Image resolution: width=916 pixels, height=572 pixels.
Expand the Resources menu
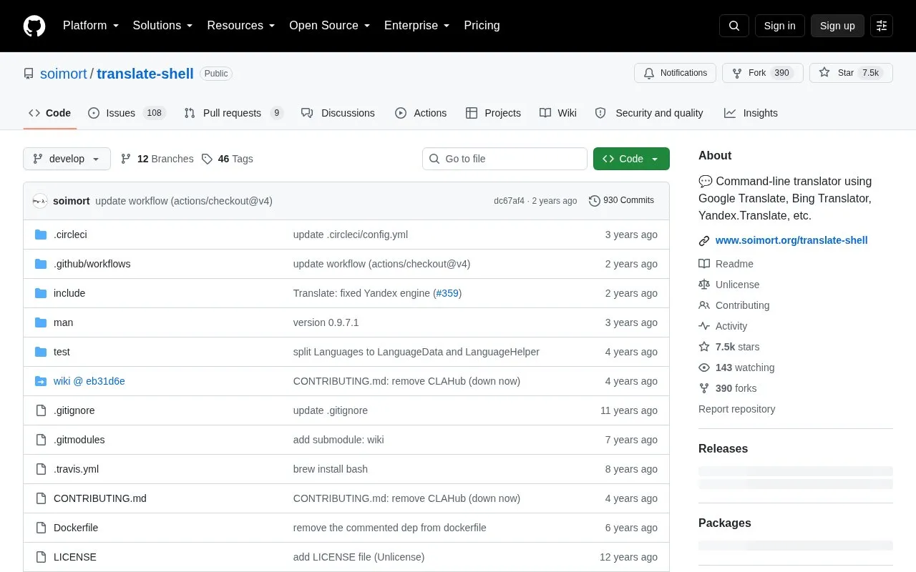tap(241, 26)
